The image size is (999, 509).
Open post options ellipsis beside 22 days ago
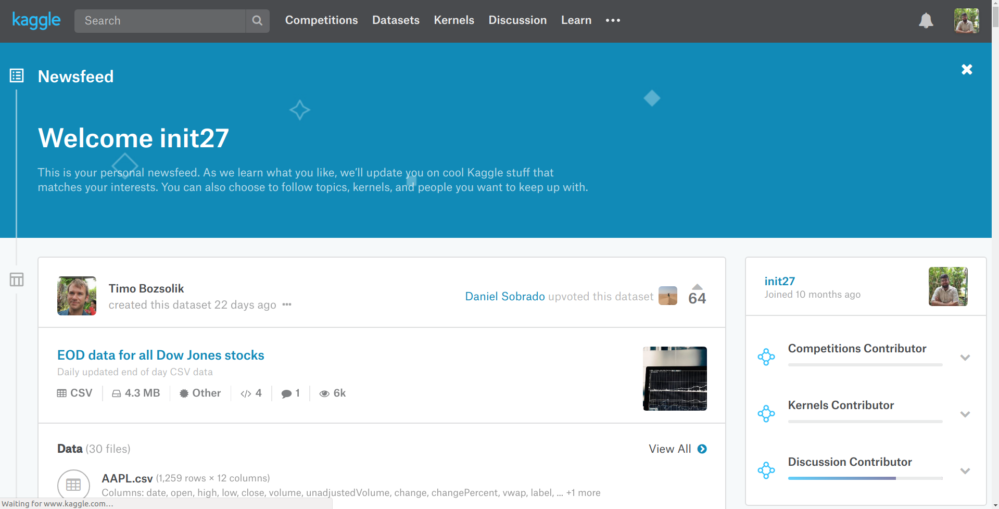coord(287,304)
